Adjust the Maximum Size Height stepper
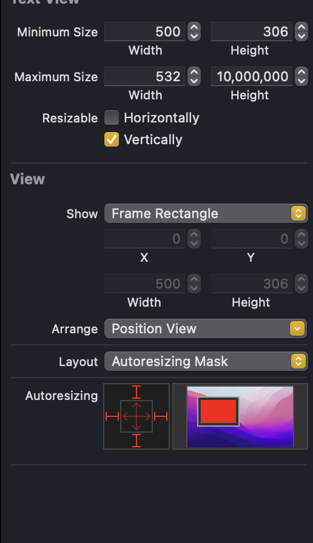 pos(301,76)
